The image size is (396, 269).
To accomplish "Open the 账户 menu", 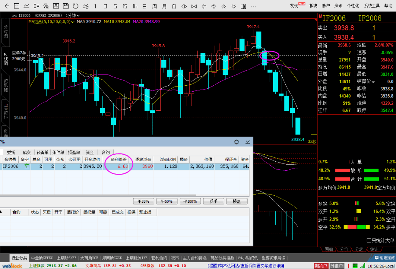I will (x=326, y=6).
